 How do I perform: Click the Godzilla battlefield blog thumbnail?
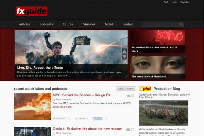tap(164, 113)
